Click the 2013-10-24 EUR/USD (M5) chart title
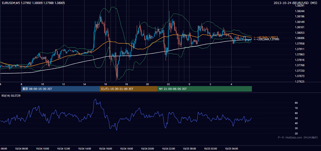Viewport: 321px width, 151px height. click(296, 3)
